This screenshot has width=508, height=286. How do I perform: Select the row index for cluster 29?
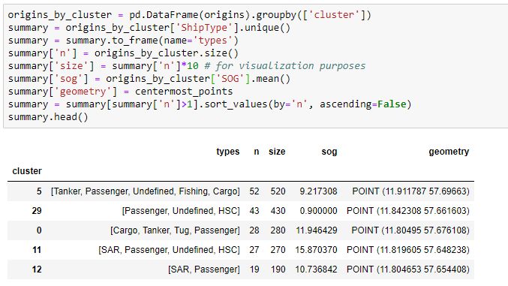coord(37,211)
